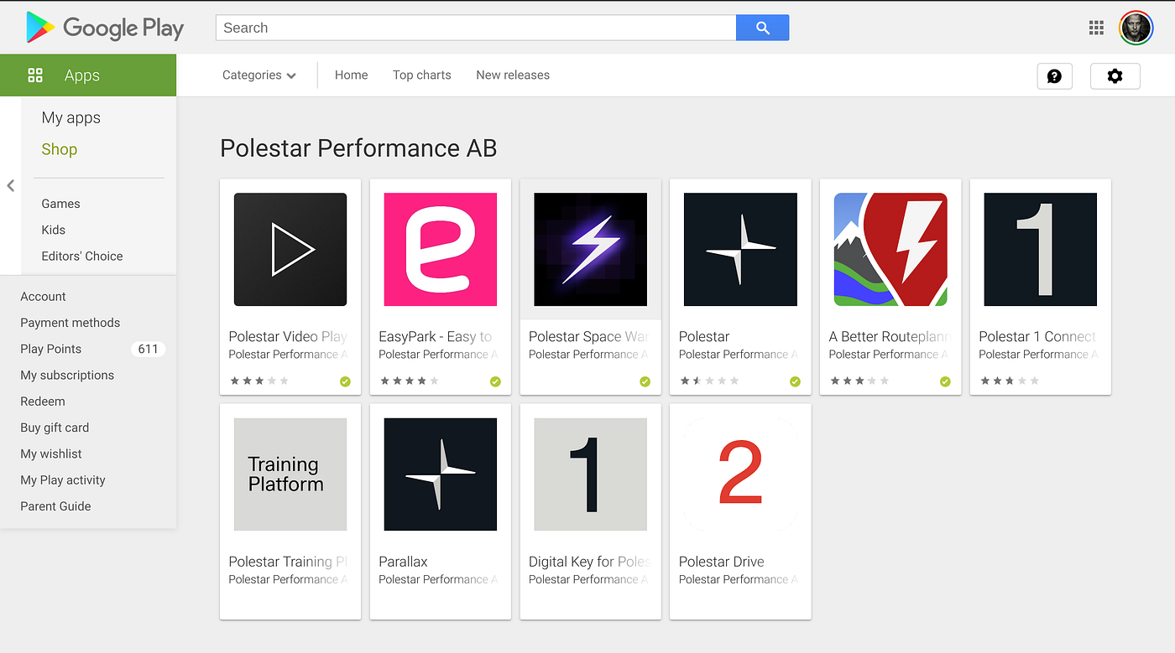Click the EasyPark title text
The image size is (1175, 653).
[x=436, y=336]
